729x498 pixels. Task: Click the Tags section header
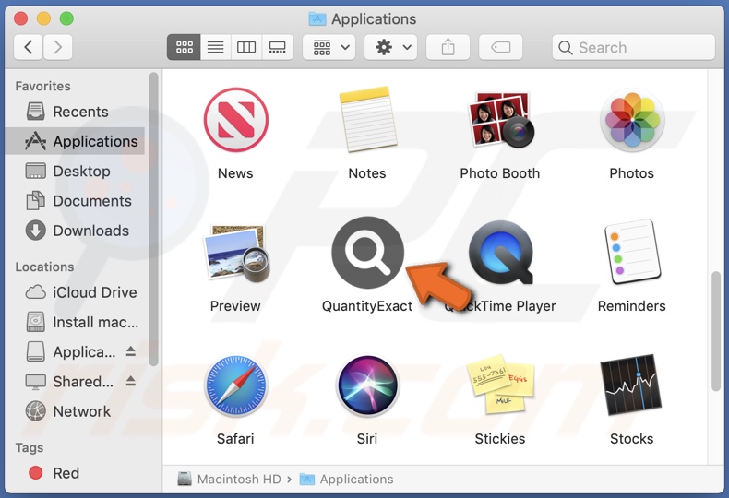[x=29, y=447]
